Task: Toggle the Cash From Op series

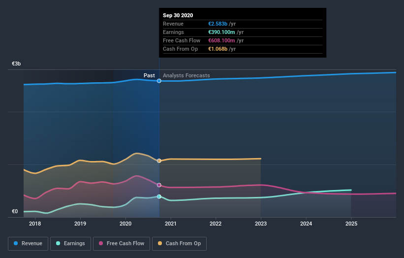Action: [x=179, y=244]
